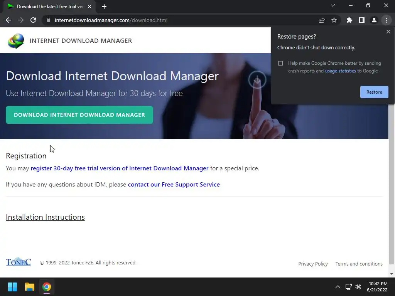Open Chrome's three-dot menu
Screen dimensions: 395x296
[387, 20]
